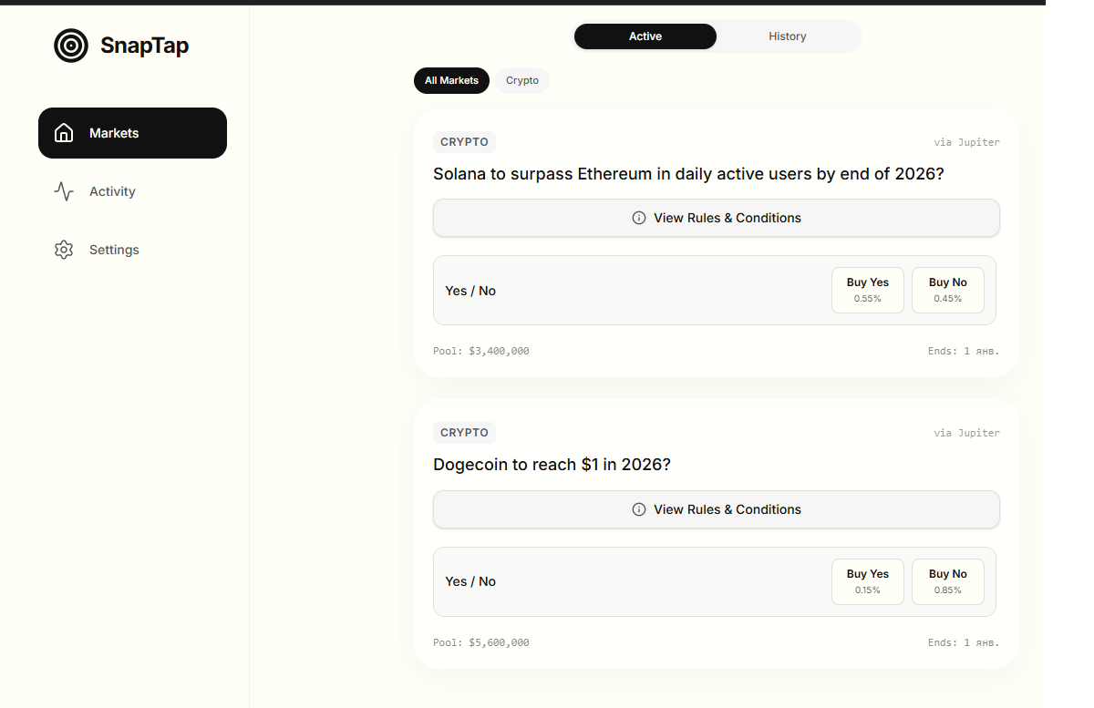Click the Settings gear icon

point(64,250)
